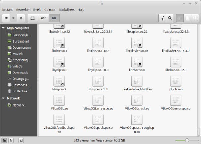Image resolution: width=201 pixels, height=144 pixels.
Task: Show places in the sidebar
Action: pos(4,140)
